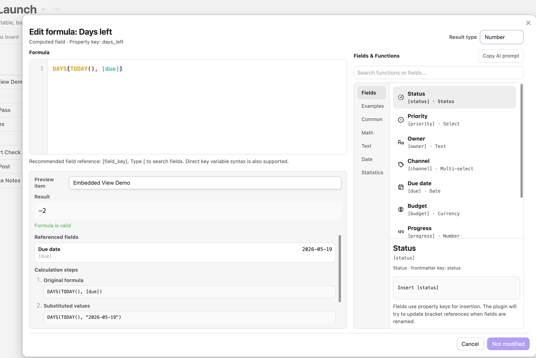Select the Budget field row
Image resolution: width=536 pixels, height=358 pixels.
454,209
